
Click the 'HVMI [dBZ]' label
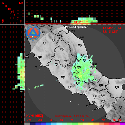pos(34,116)
